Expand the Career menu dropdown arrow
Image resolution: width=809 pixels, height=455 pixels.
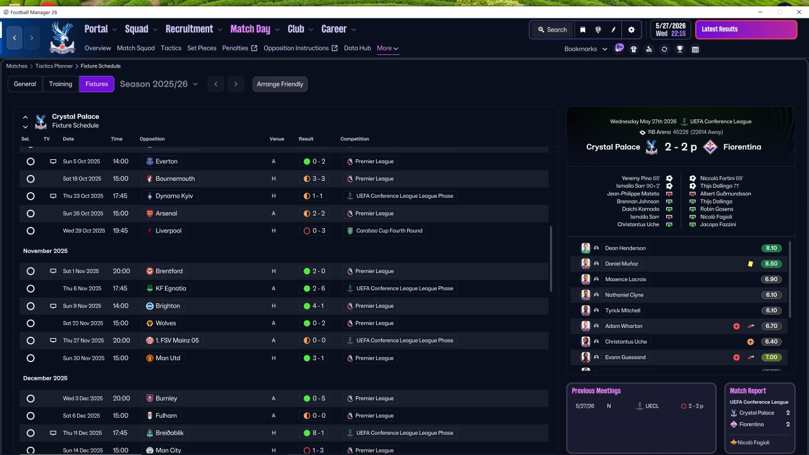pos(353,30)
